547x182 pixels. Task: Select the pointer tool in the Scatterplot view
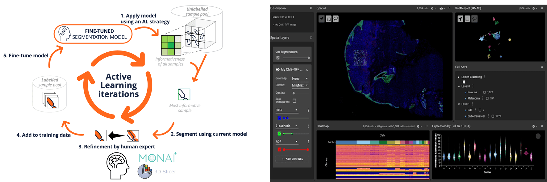(460, 19)
